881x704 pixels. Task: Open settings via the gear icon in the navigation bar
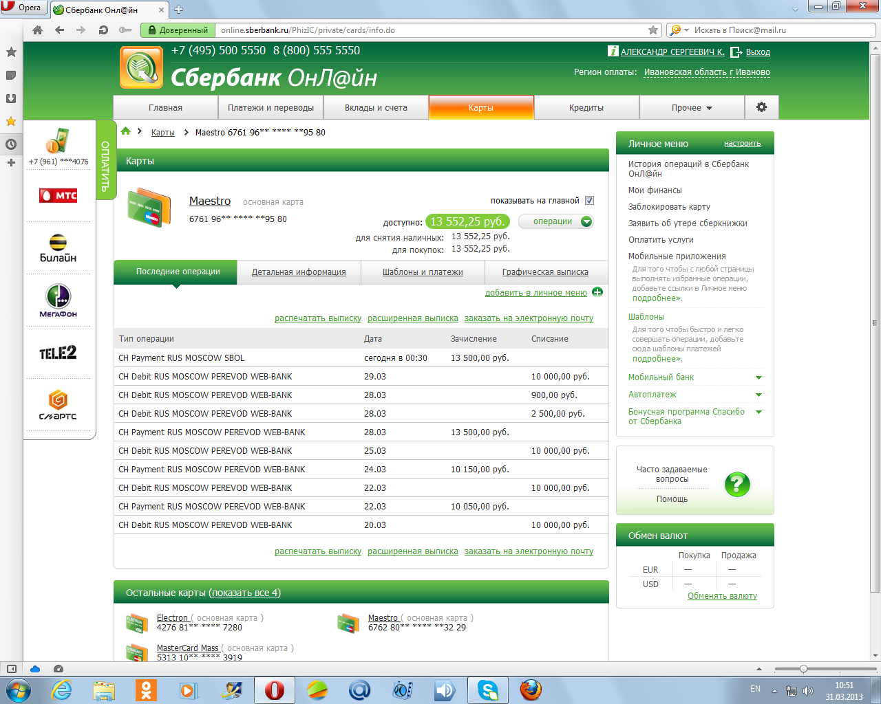(x=761, y=107)
